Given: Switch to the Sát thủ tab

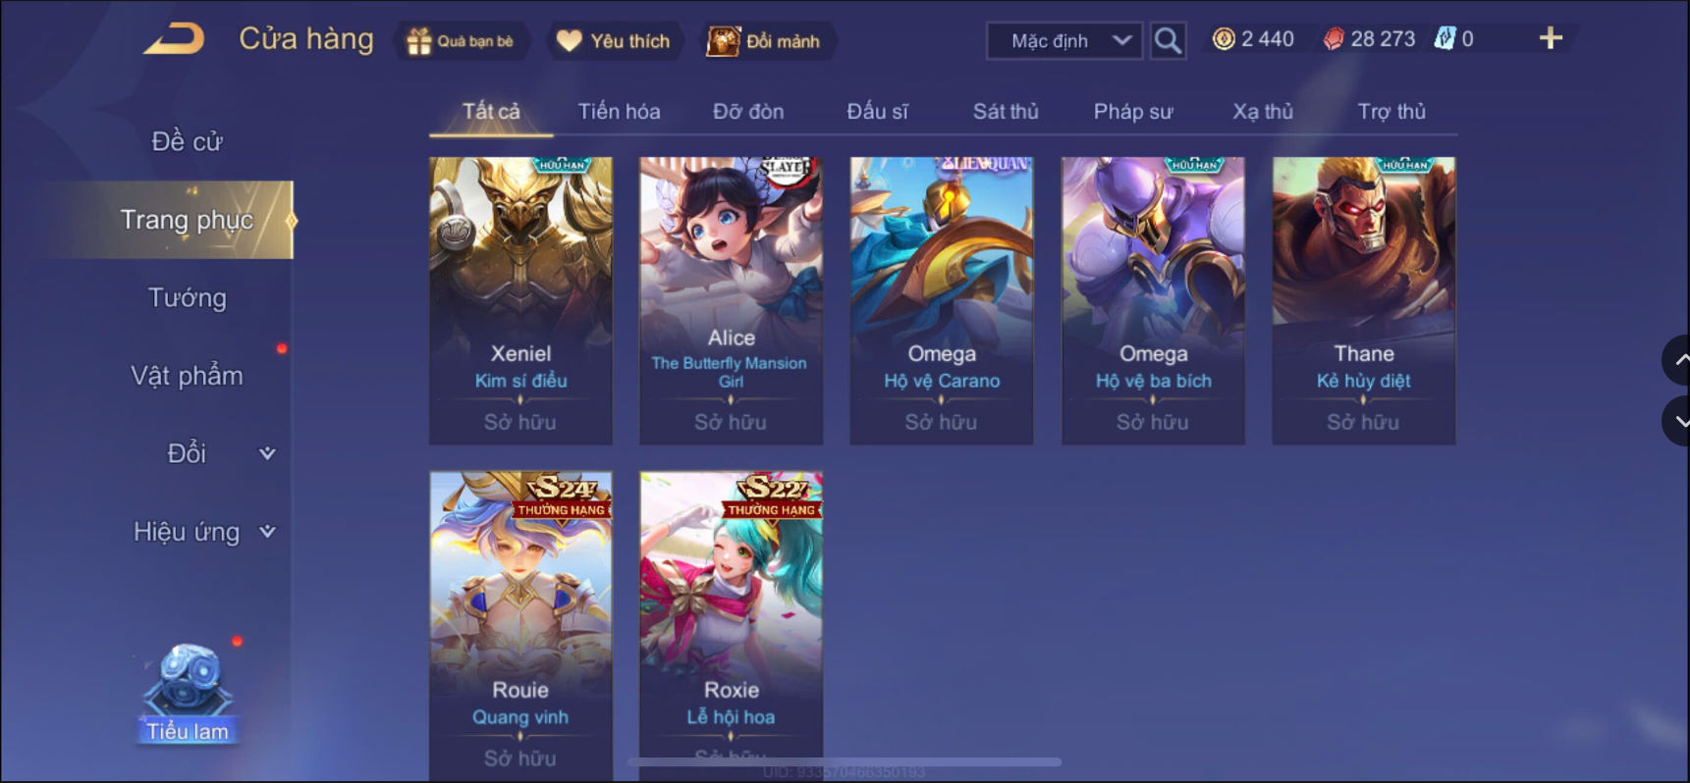Looking at the screenshot, I should coord(1006,112).
